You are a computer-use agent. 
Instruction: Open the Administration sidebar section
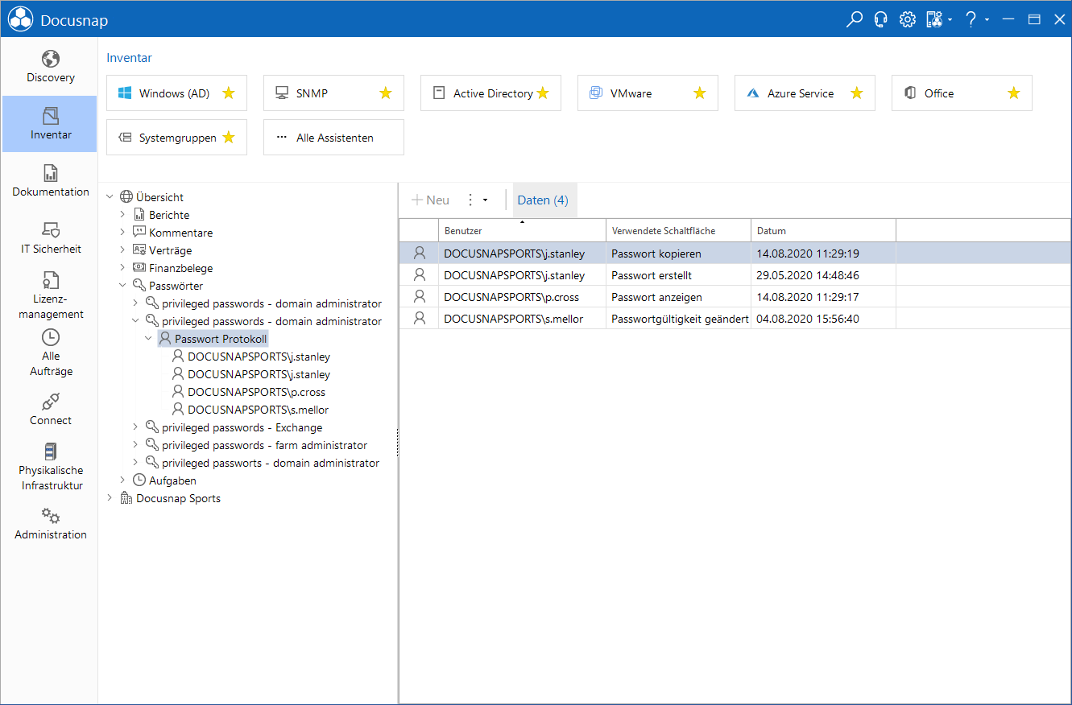pos(50,524)
